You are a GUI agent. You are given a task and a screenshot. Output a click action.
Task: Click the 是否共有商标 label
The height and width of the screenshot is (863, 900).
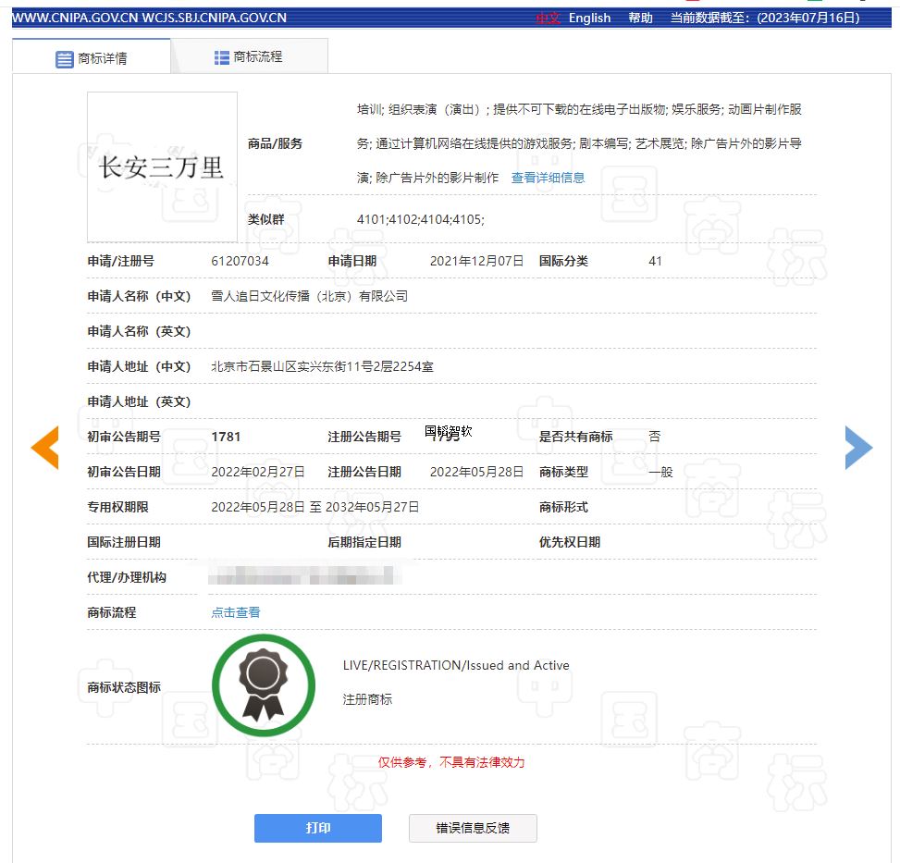575,437
